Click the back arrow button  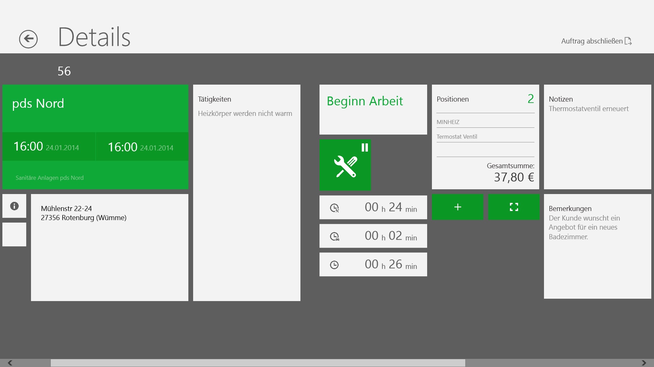tap(28, 39)
